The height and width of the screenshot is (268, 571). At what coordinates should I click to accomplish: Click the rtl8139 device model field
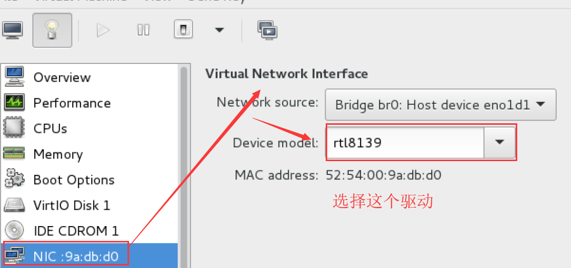(405, 142)
